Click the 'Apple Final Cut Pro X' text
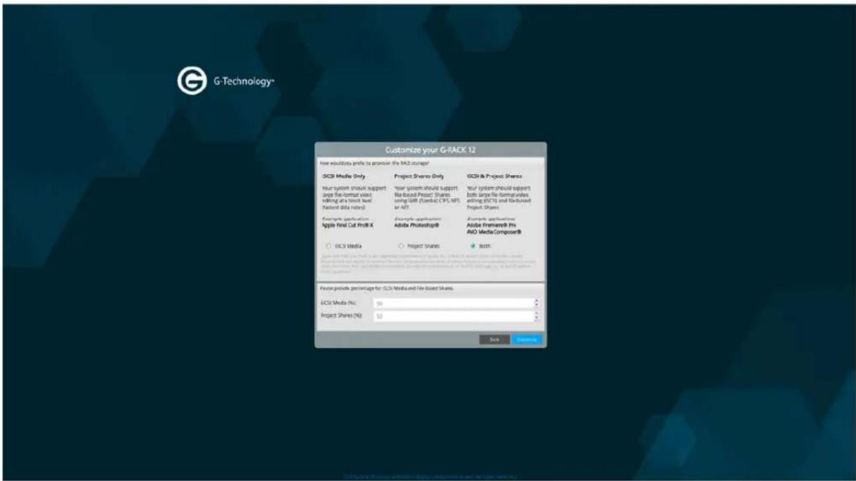The image size is (856, 481). pyautogui.click(x=347, y=224)
